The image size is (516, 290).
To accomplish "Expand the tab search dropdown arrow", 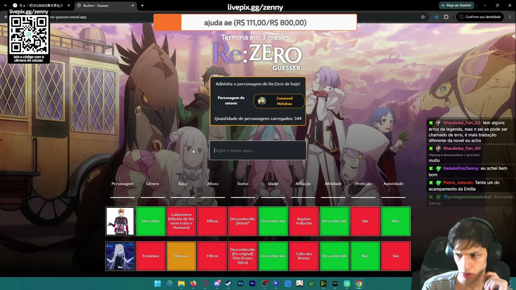I will (5, 5).
